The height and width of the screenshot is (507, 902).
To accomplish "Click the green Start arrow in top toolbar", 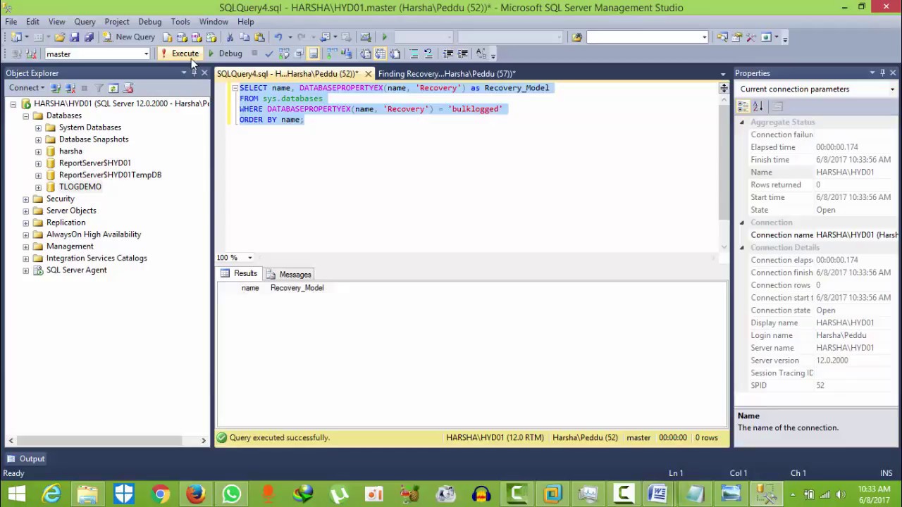I will (384, 37).
